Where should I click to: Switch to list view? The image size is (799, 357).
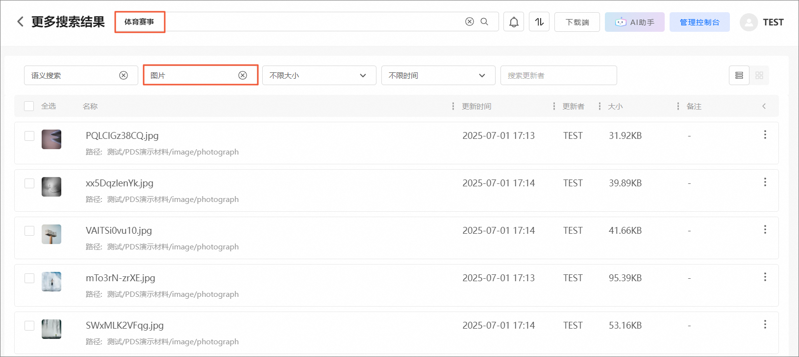click(739, 75)
